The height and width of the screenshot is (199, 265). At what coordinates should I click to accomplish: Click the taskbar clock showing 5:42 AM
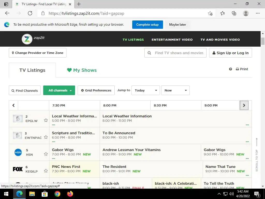pyautogui.click(x=243, y=194)
